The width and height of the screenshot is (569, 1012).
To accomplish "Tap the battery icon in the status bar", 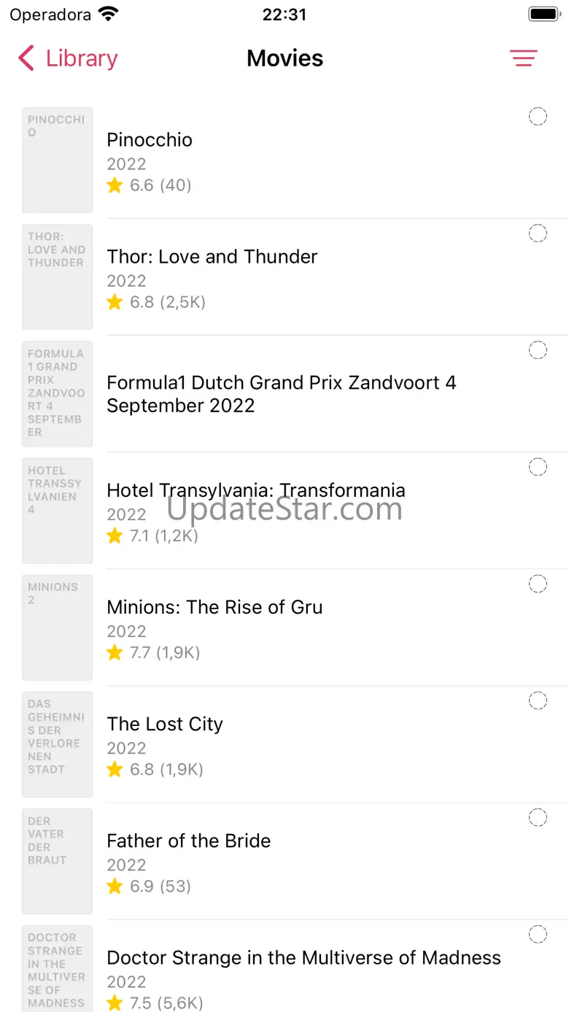I will point(543,15).
